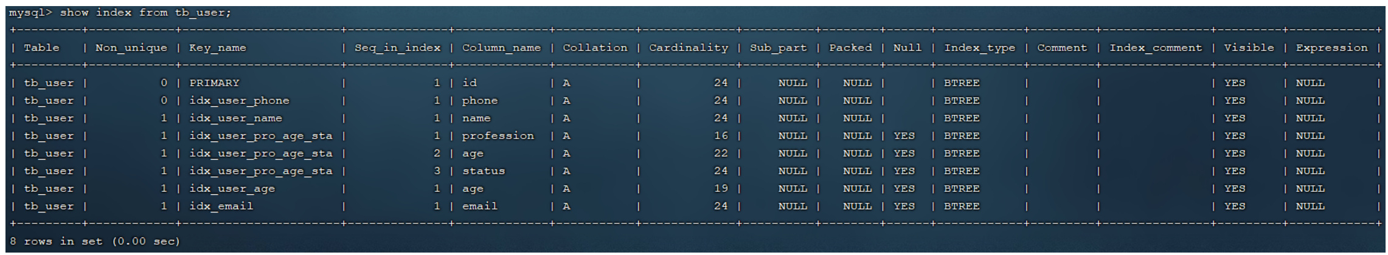Click the Visible column header

click(1248, 48)
